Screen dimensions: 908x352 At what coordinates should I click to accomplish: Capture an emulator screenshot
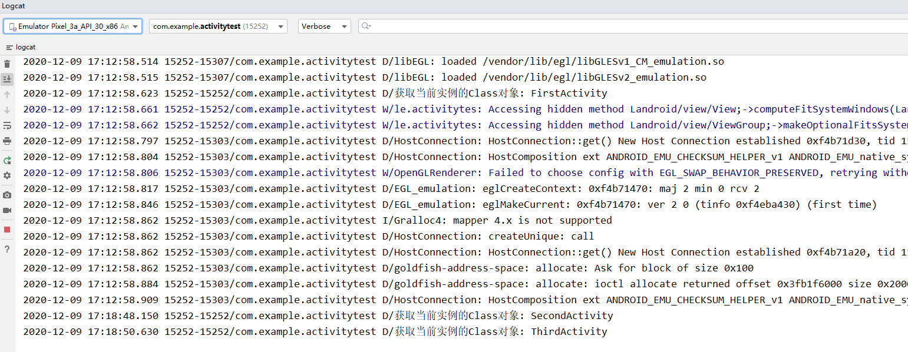(7, 195)
